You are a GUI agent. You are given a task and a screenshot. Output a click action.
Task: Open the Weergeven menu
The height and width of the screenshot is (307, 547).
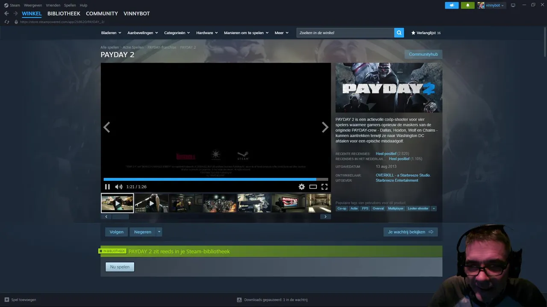[33, 5]
